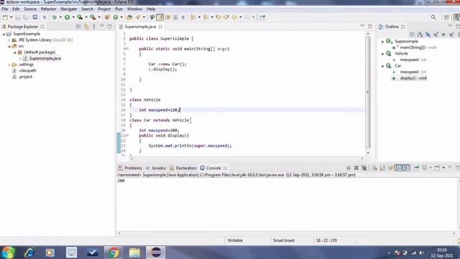
Task: Open Internet Explorer from the taskbar
Action: (x=29, y=253)
